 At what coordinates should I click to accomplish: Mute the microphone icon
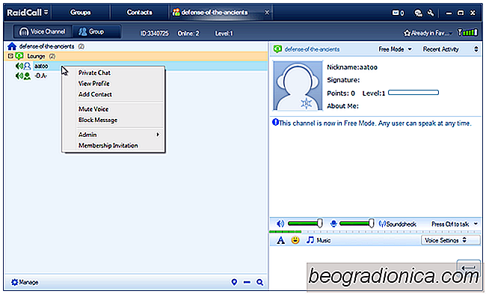[333, 224]
